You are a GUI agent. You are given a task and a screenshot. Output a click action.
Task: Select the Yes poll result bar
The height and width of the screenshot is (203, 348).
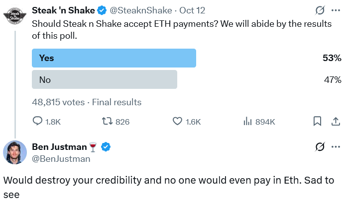pyautogui.click(x=114, y=58)
